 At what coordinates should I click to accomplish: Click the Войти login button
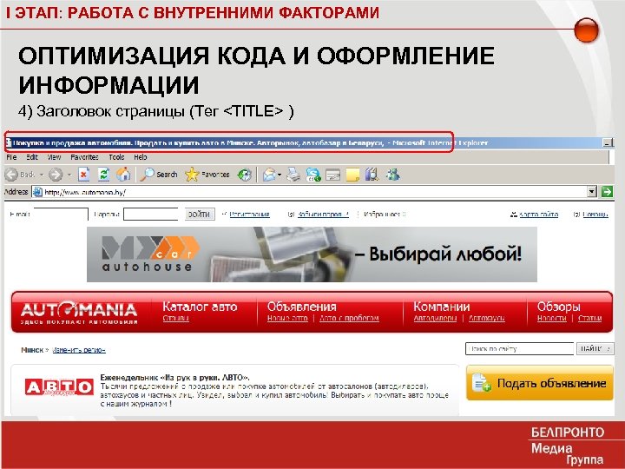click(x=200, y=215)
